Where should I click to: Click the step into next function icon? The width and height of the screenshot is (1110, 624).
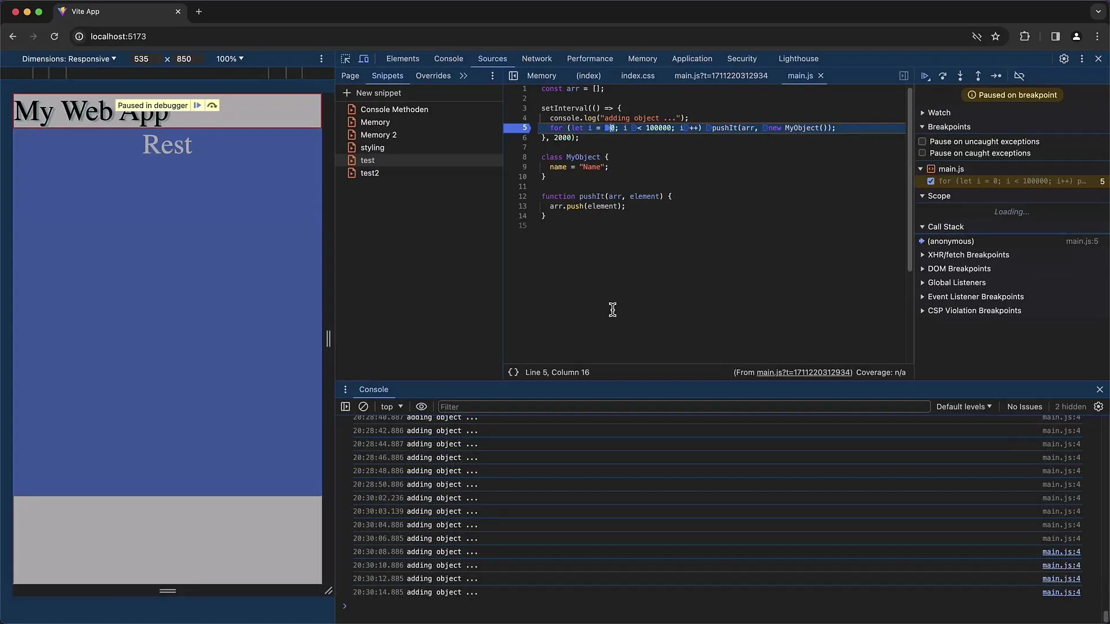[960, 76]
